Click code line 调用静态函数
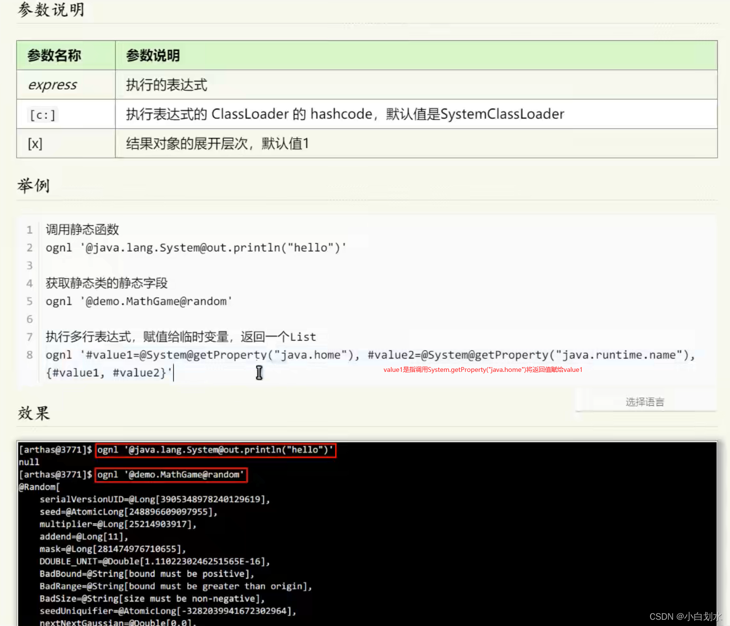This screenshot has width=730, height=626. point(82,230)
